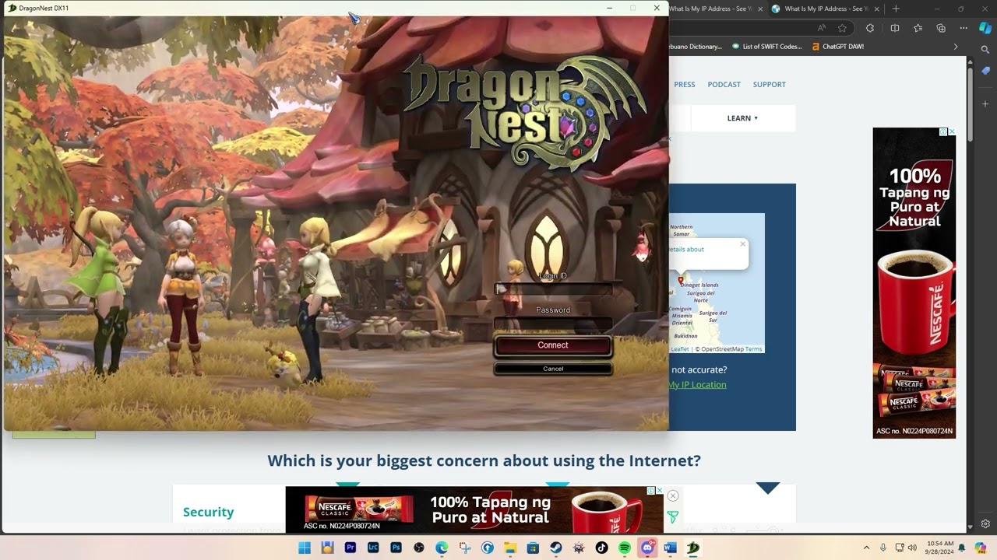The height and width of the screenshot is (560, 997).
Task: Expand the LEARN dropdown menu
Action: (742, 118)
